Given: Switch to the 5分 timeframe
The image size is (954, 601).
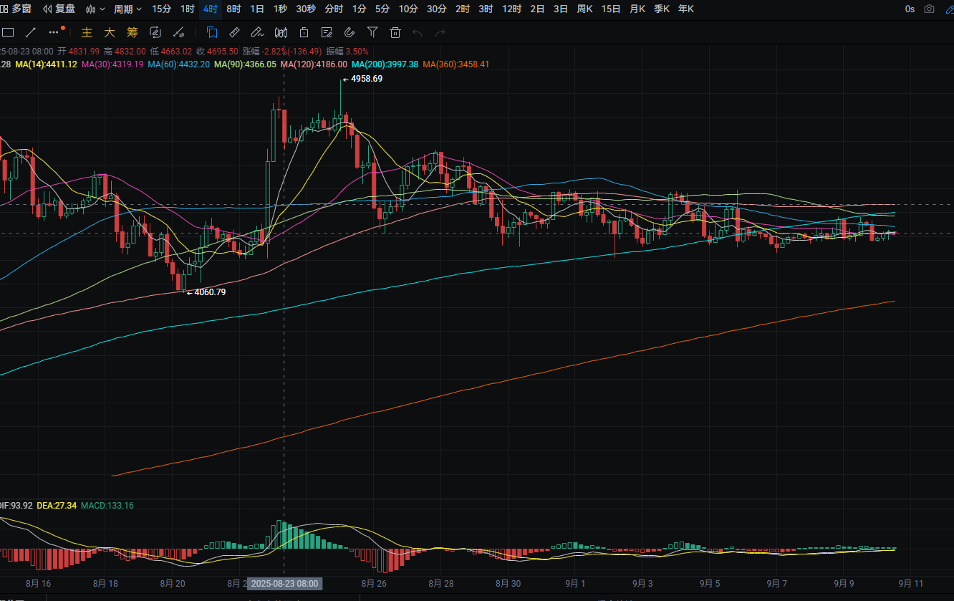Looking at the screenshot, I should (x=382, y=9).
